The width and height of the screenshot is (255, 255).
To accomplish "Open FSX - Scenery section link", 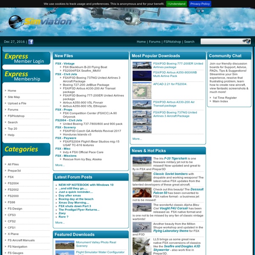I will tap(65, 127).
